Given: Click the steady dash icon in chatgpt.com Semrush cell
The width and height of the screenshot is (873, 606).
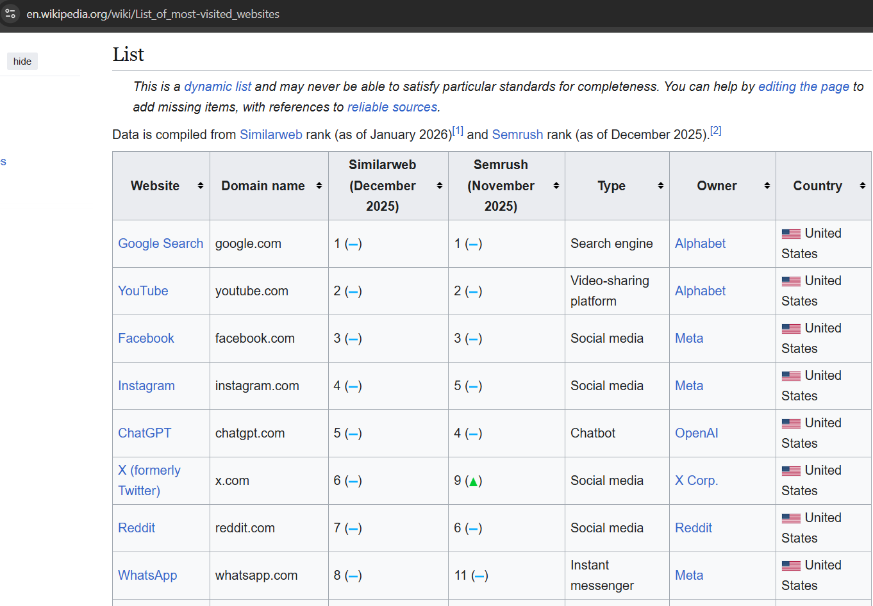Looking at the screenshot, I should pyautogui.click(x=473, y=434).
